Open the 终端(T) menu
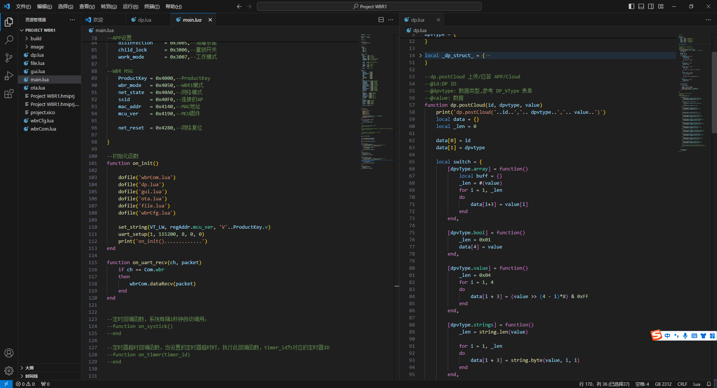The height and width of the screenshot is (388, 717). [152, 6]
